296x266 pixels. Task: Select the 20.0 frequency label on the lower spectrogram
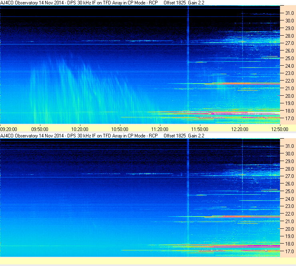(x=289, y=229)
